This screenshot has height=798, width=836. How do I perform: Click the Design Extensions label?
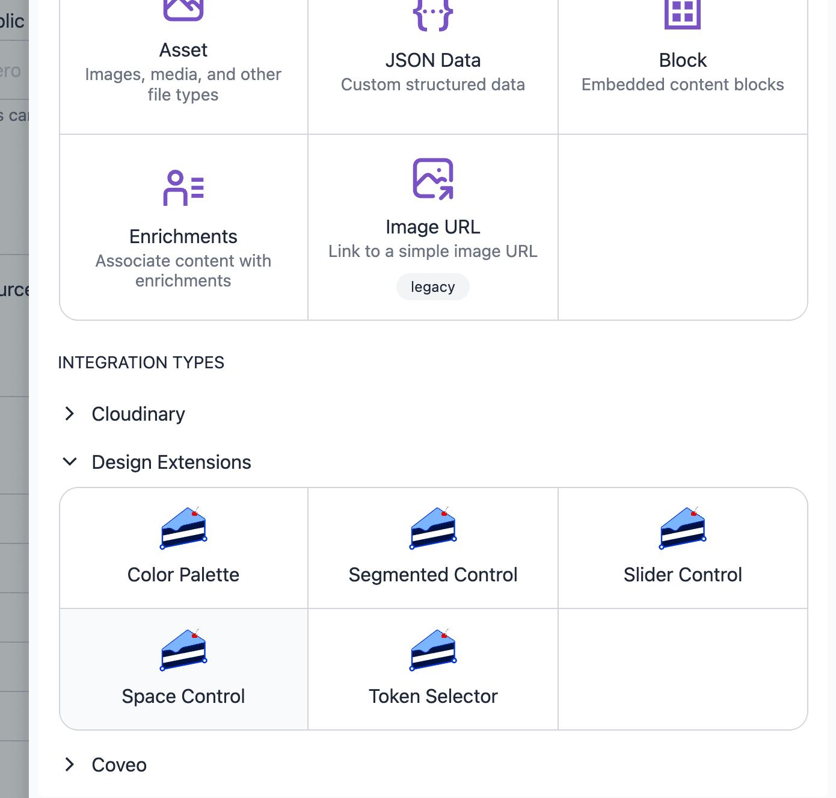click(171, 462)
